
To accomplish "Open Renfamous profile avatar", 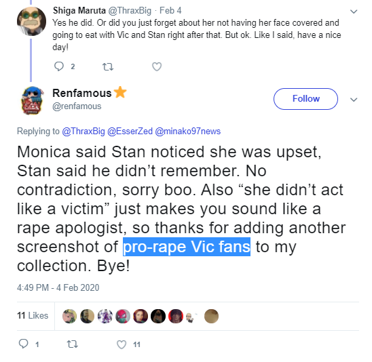I will click(x=33, y=100).
